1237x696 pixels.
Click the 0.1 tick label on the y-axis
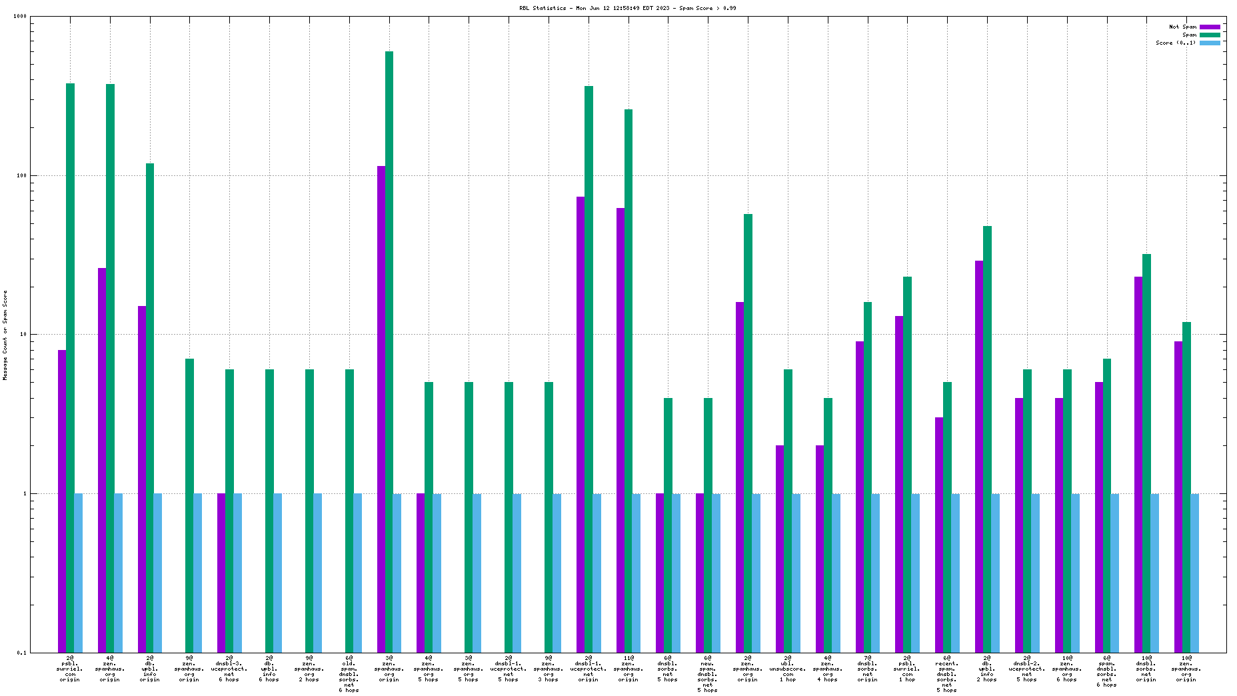pos(21,653)
